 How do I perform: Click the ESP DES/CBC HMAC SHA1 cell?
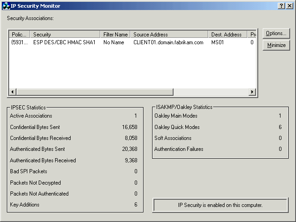tap(64, 42)
